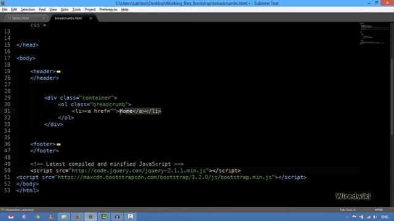The height and width of the screenshot is (221, 394).
Task: Open the File menu
Action: point(4,10)
